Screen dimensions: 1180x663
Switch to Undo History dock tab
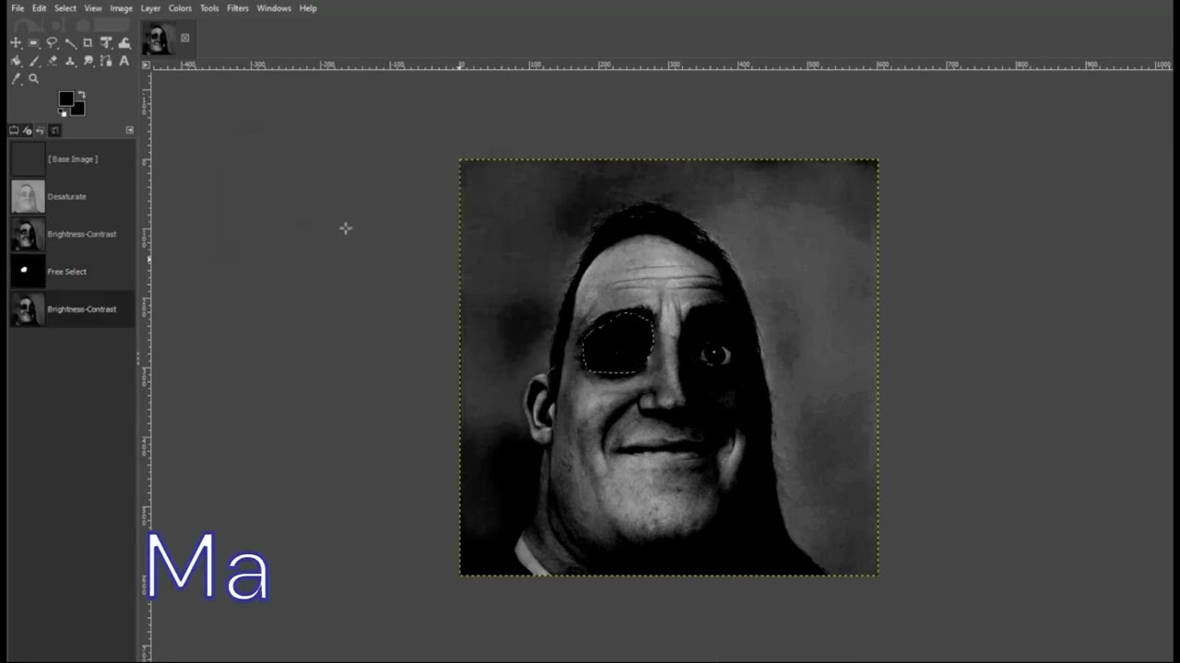(x=41, y=130)
